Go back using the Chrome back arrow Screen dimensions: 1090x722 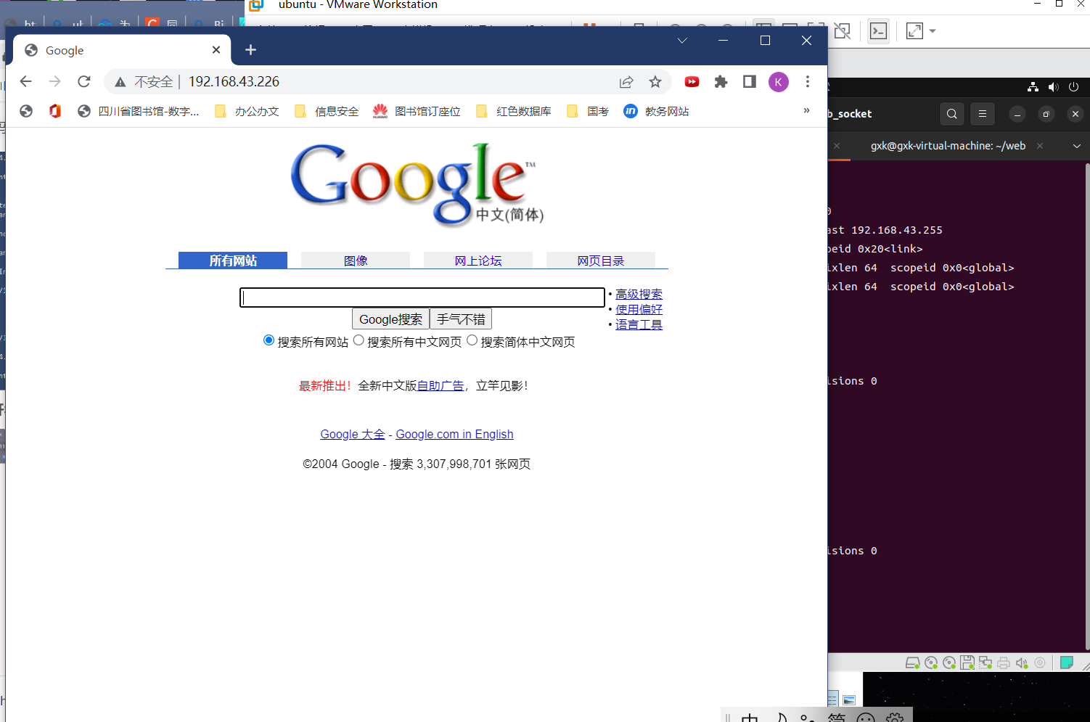point(26,81)
